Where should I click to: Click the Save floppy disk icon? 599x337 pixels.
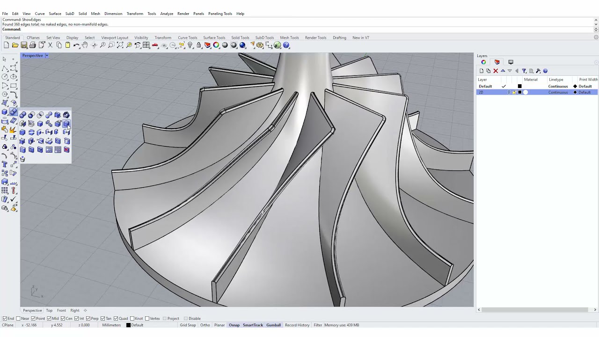pos(24,45)
